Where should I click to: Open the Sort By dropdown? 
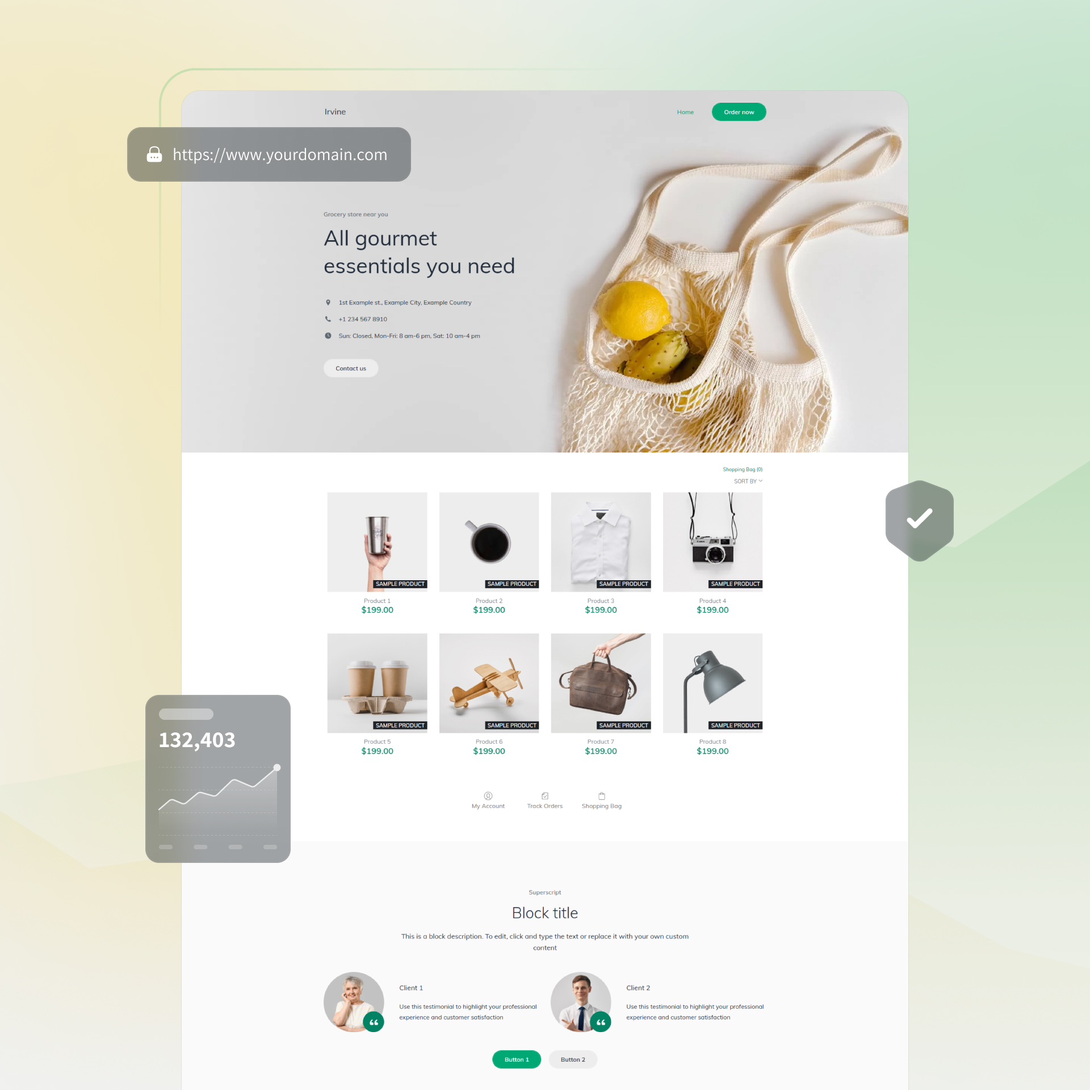point(748,482)
